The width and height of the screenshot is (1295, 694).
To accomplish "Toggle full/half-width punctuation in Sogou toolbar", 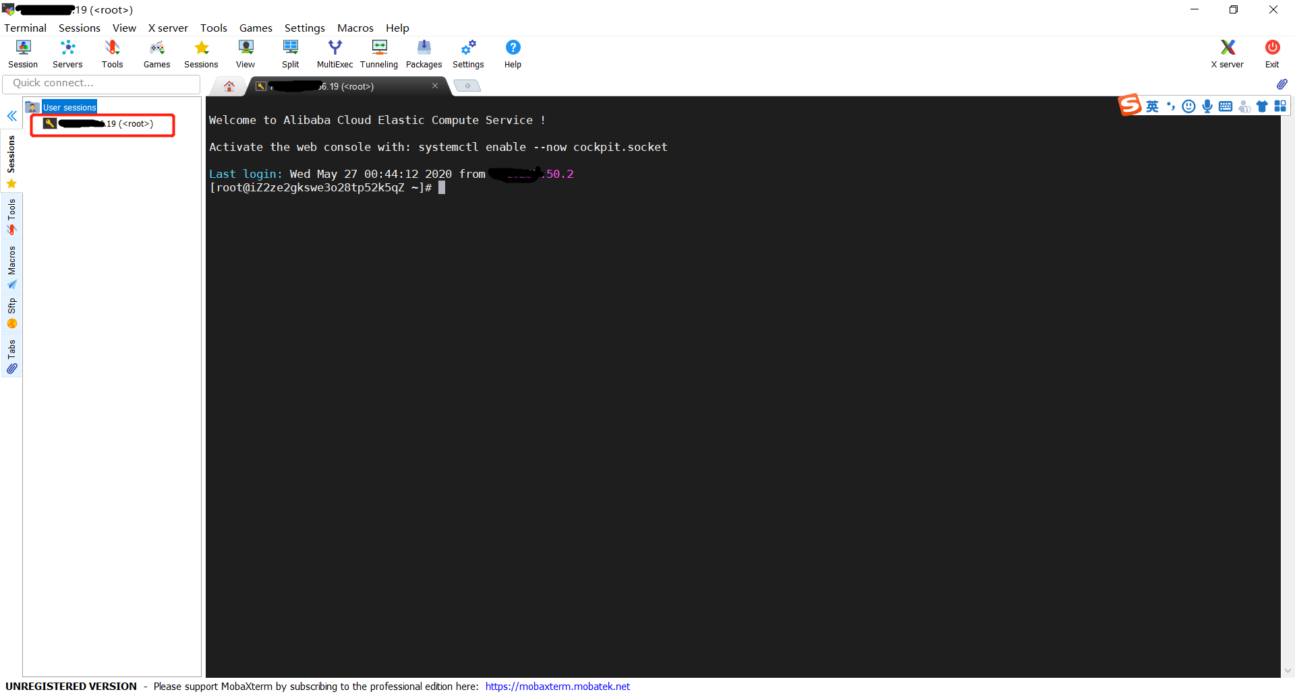I will click(1171, 106).
